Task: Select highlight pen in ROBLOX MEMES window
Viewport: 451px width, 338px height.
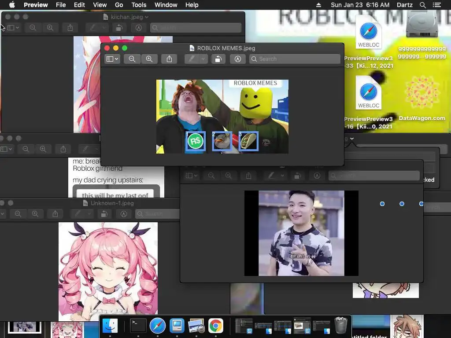Action: tap(192, 59)
